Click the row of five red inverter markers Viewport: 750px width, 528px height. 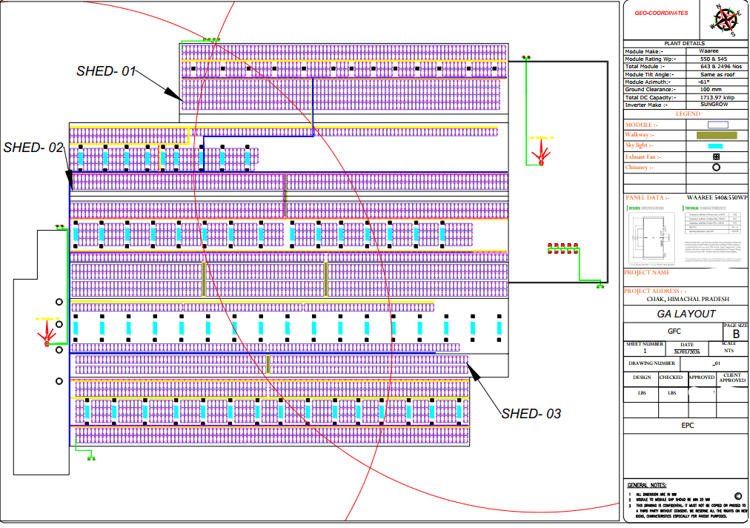click(563, 248)
